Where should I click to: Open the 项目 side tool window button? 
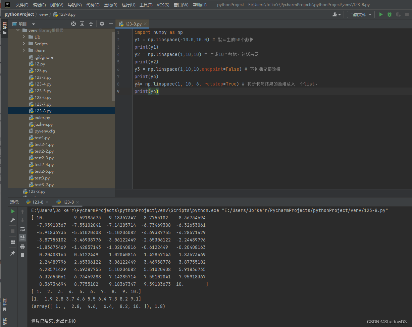pyautogui.click(x=4, y=28)
